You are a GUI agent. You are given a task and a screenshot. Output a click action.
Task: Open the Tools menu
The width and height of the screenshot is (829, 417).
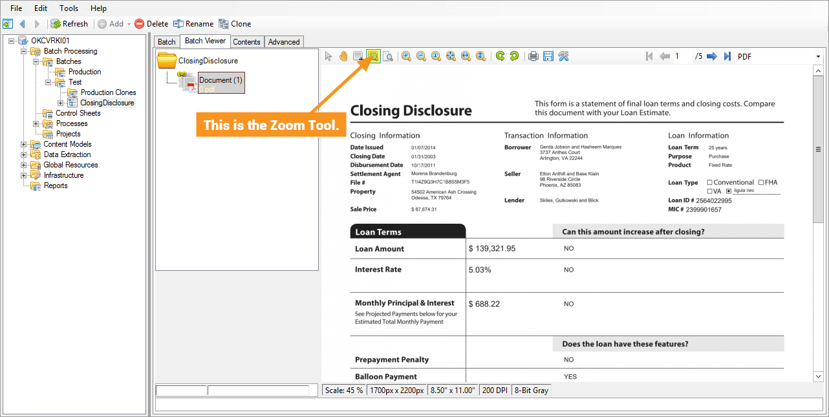[x=69, y=8]
